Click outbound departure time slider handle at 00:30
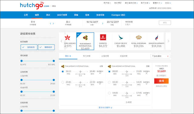The height and width of the screenshot is (114, 194). (22, 80)
